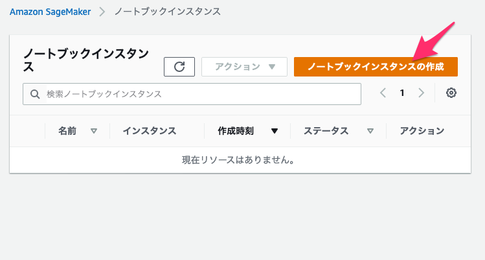Click the ステータス column header text
Viewport: 485px width, 260px height.
pyautogui.click(x=326, y=131)
